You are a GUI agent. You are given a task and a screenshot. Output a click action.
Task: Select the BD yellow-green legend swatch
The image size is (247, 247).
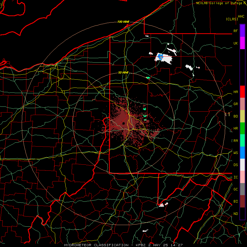[x=242, y=116]
